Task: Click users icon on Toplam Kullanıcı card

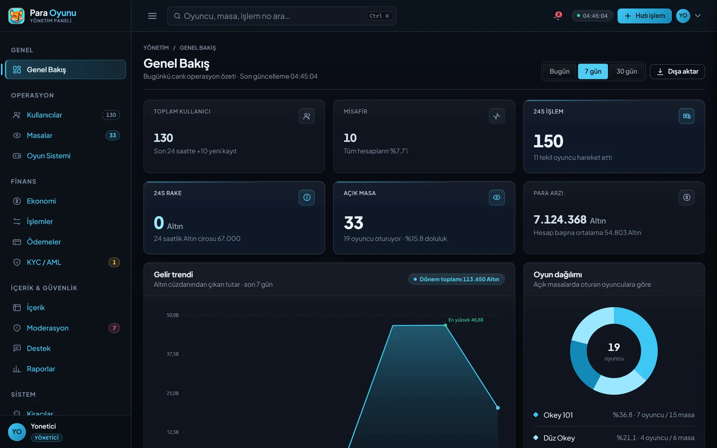Action: tap(307, 116)
